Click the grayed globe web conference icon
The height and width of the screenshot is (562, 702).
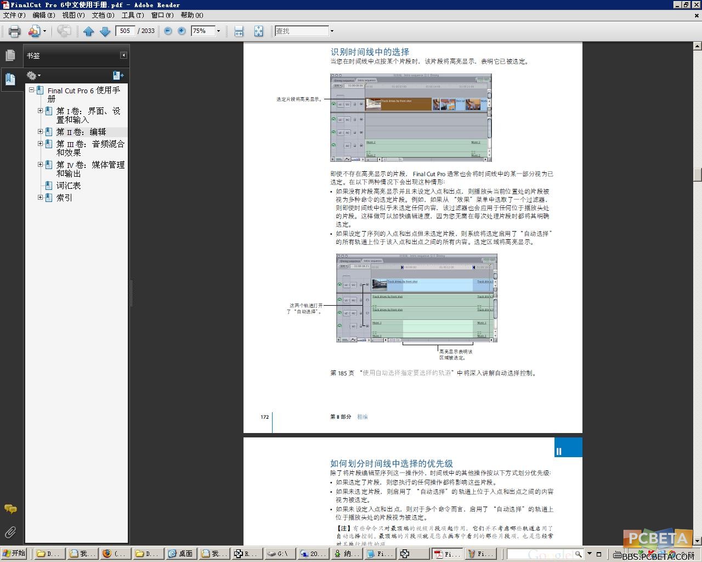(x=64, y=31)
